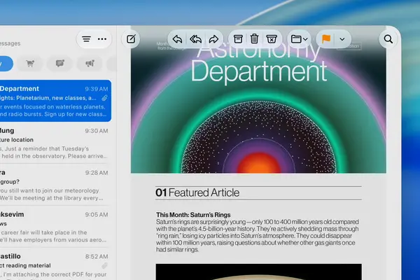The height and width of the screenshot is (280, 420).
Task: Archive the selected message
Action: tap(238, 39)
